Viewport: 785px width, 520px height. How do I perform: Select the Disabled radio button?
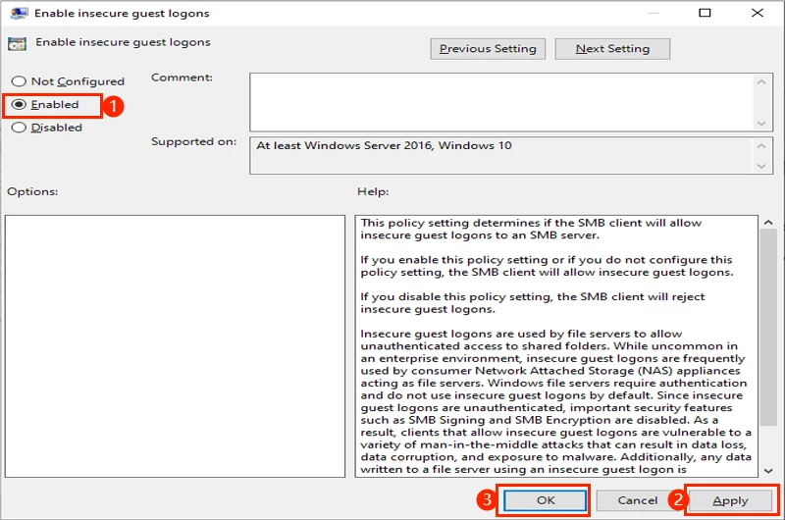[46, 128]
